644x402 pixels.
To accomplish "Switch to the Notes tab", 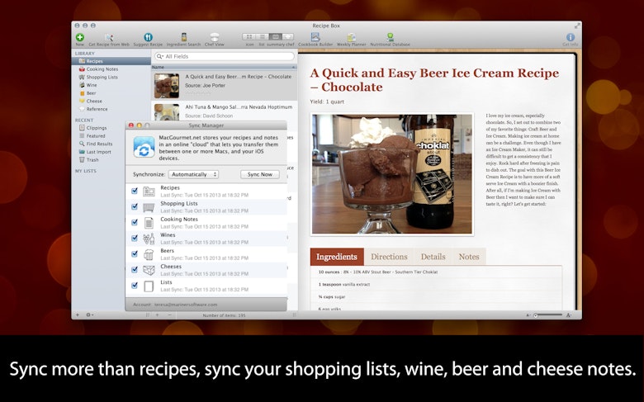I will coord(469,257).
